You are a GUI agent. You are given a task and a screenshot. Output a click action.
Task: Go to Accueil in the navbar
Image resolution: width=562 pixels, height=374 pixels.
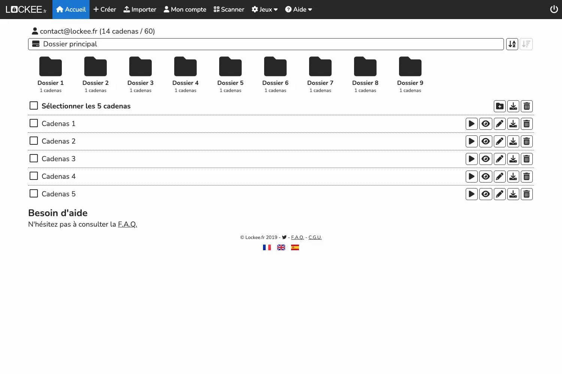tap(71, 9)
